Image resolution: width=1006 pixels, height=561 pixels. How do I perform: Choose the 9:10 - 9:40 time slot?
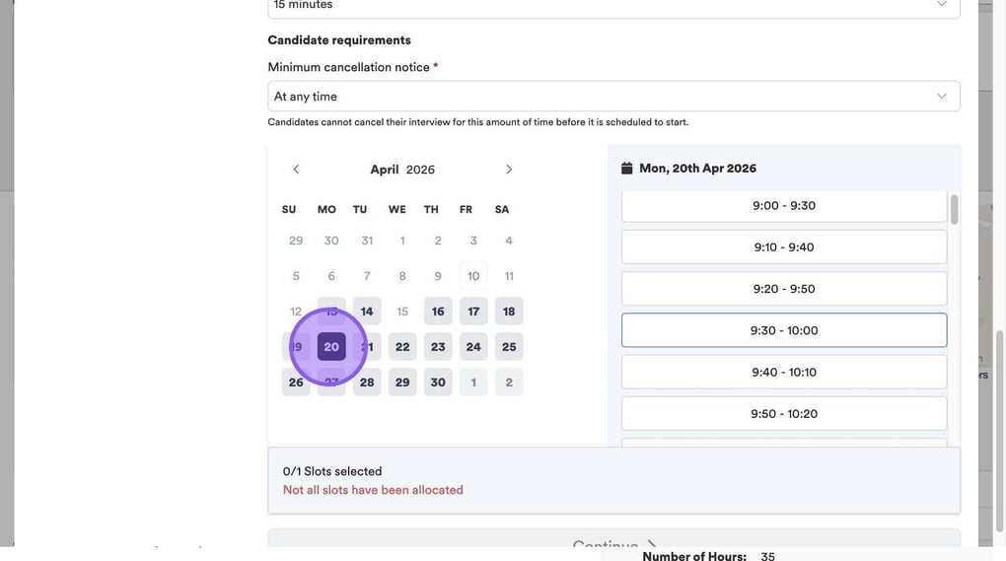click(783, 247)
